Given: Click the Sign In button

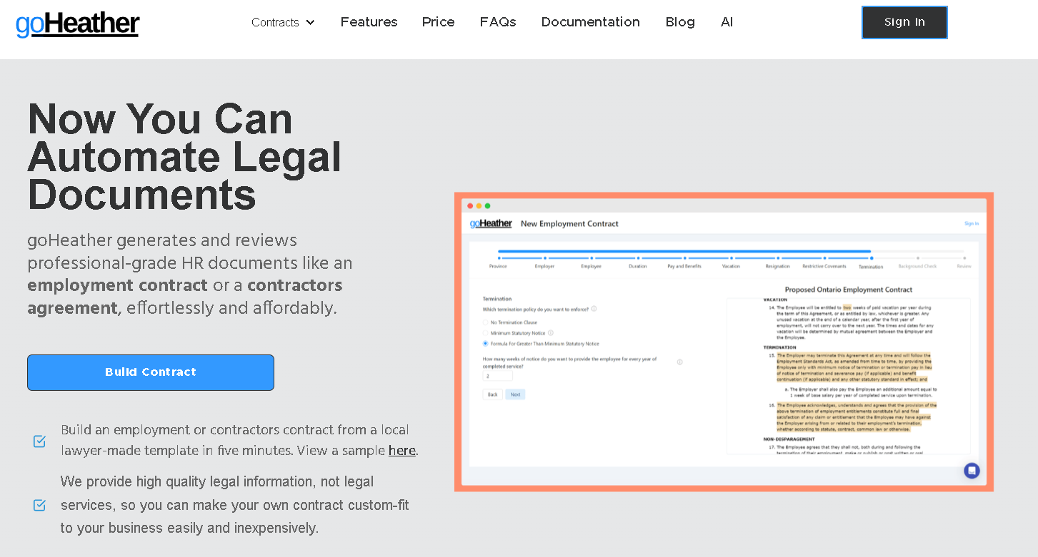Looking at the screenshot, I should [904, 22].
